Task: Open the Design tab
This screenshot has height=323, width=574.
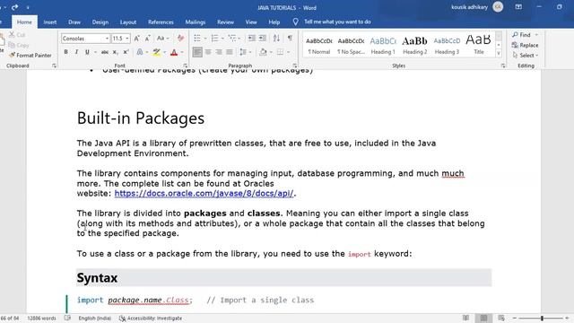Action: [x=100, y=22]
